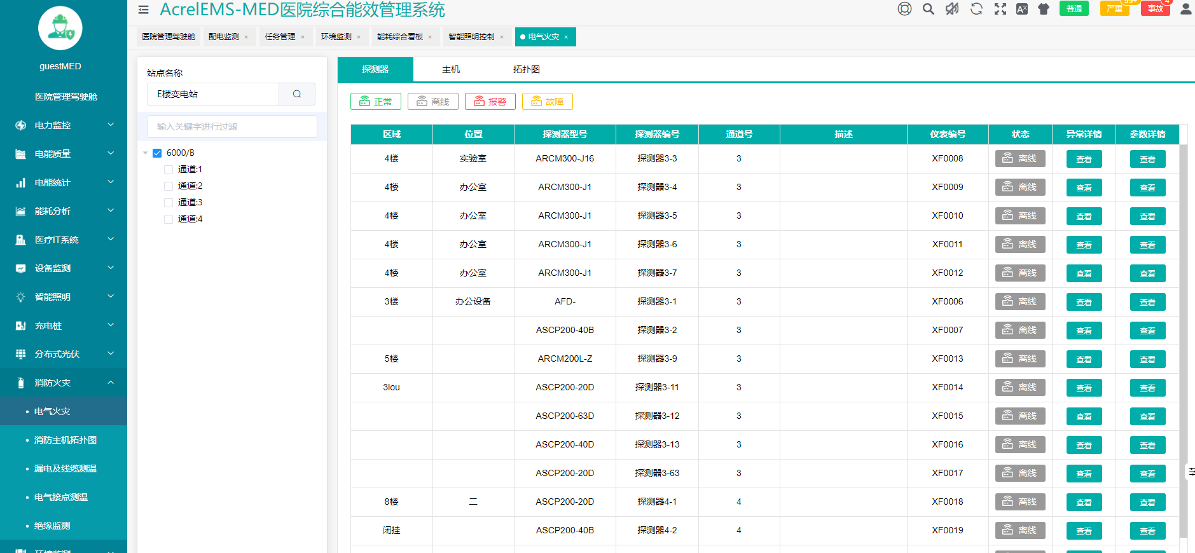Image resolution: width=1195 pixels, height=553 pixels.
Task: Uncheck the 6000/B tree checkbox
Action: (x=157, y=153)
